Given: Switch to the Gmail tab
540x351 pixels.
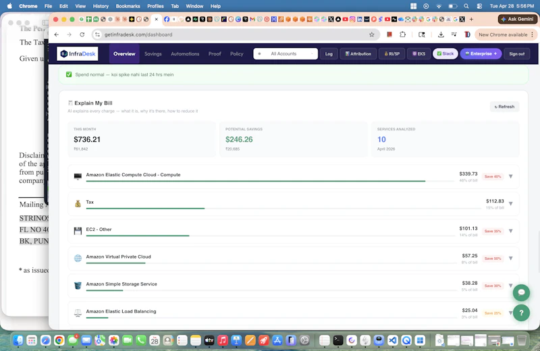Looking at the screenshot, I should [252, 20].
